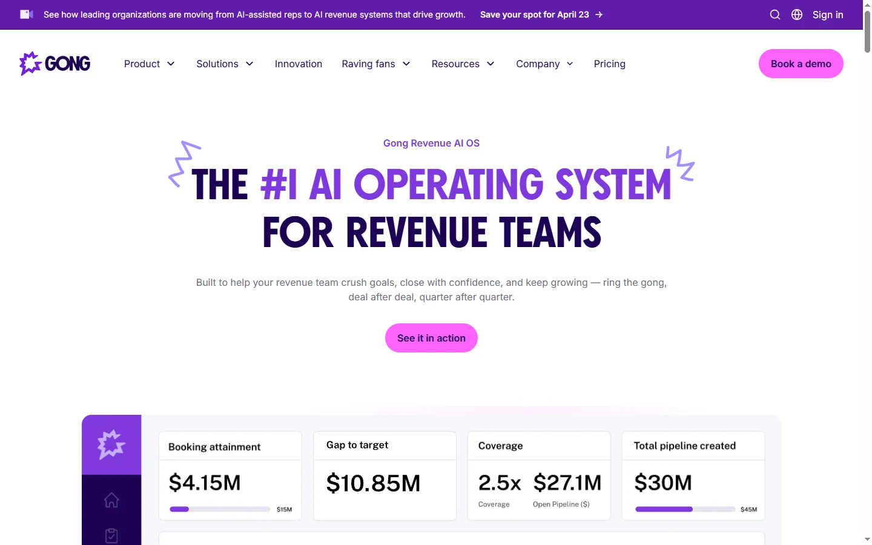This screenshot has height=545, width=872.
Task: Click the $27.1M open pipeline value
Action: pyautogui.click(x=567, y=483)
